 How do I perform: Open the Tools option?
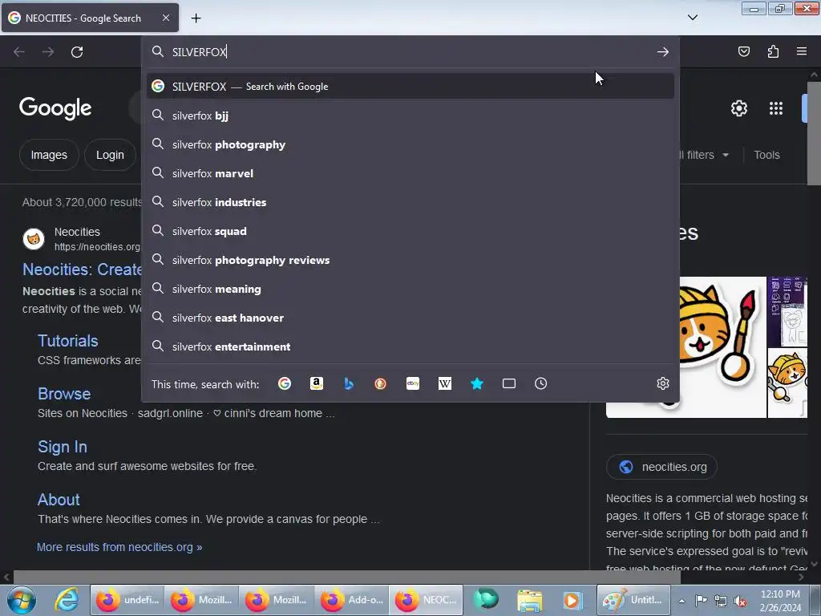(766, 155)
